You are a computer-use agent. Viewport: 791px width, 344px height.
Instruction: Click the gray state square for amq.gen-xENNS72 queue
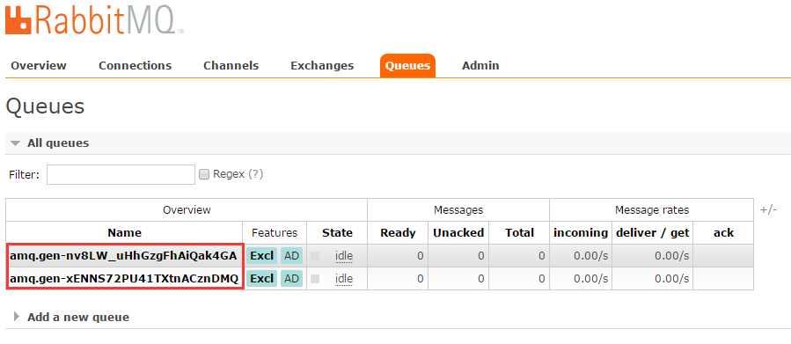(x=315, y=278)
